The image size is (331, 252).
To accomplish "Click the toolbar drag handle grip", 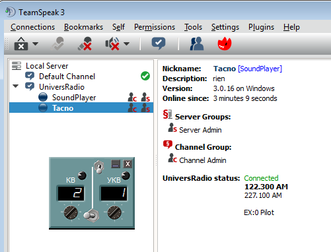I will (x=7, y=44).
